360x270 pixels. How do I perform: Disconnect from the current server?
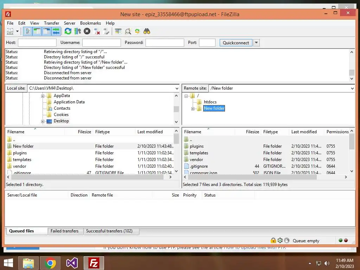click(x=97, y=31)
